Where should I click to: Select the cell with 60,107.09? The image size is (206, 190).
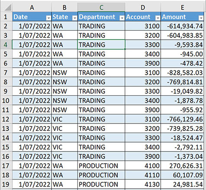coord(182,175)
